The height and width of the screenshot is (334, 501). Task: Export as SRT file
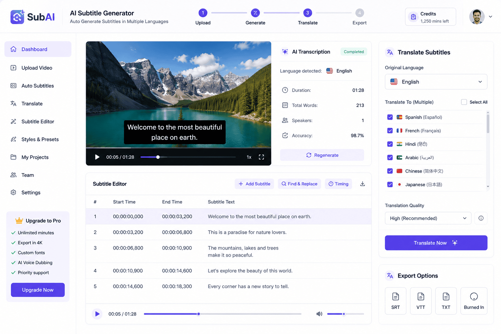[x=396, y=301]
